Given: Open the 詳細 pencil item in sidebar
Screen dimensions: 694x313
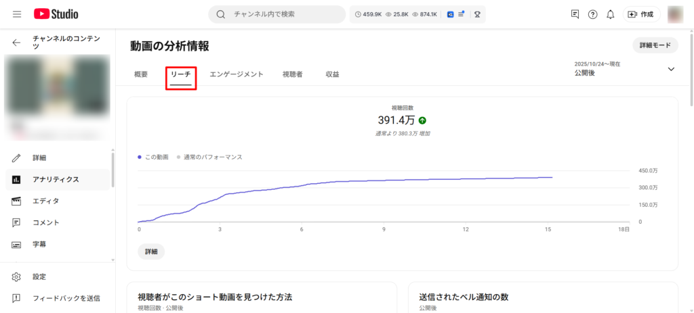Looking at the screenshot, I should tap(39, 158).
